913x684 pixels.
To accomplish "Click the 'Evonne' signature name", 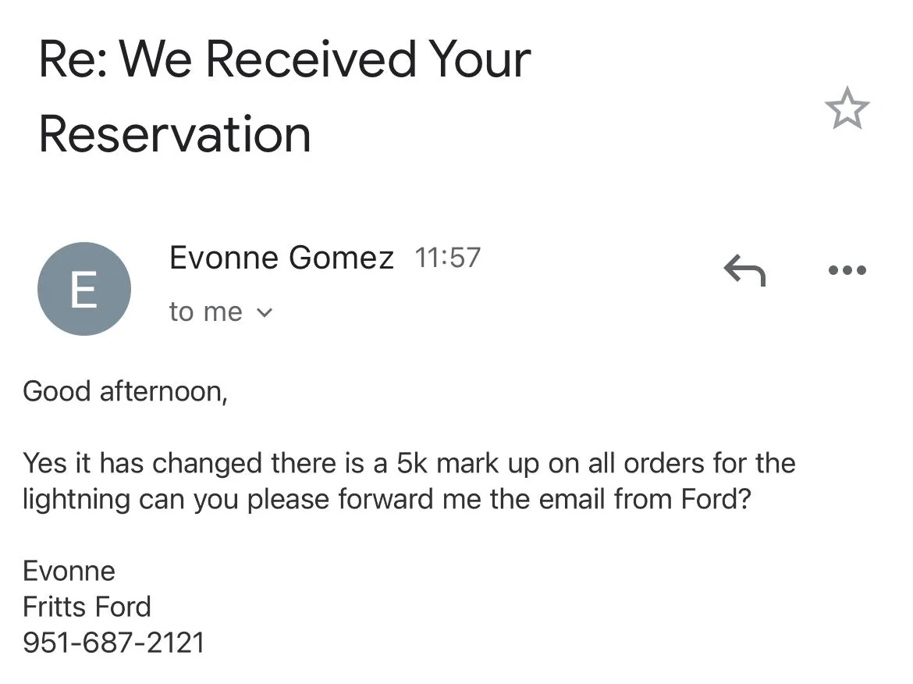I will [69, 571].
